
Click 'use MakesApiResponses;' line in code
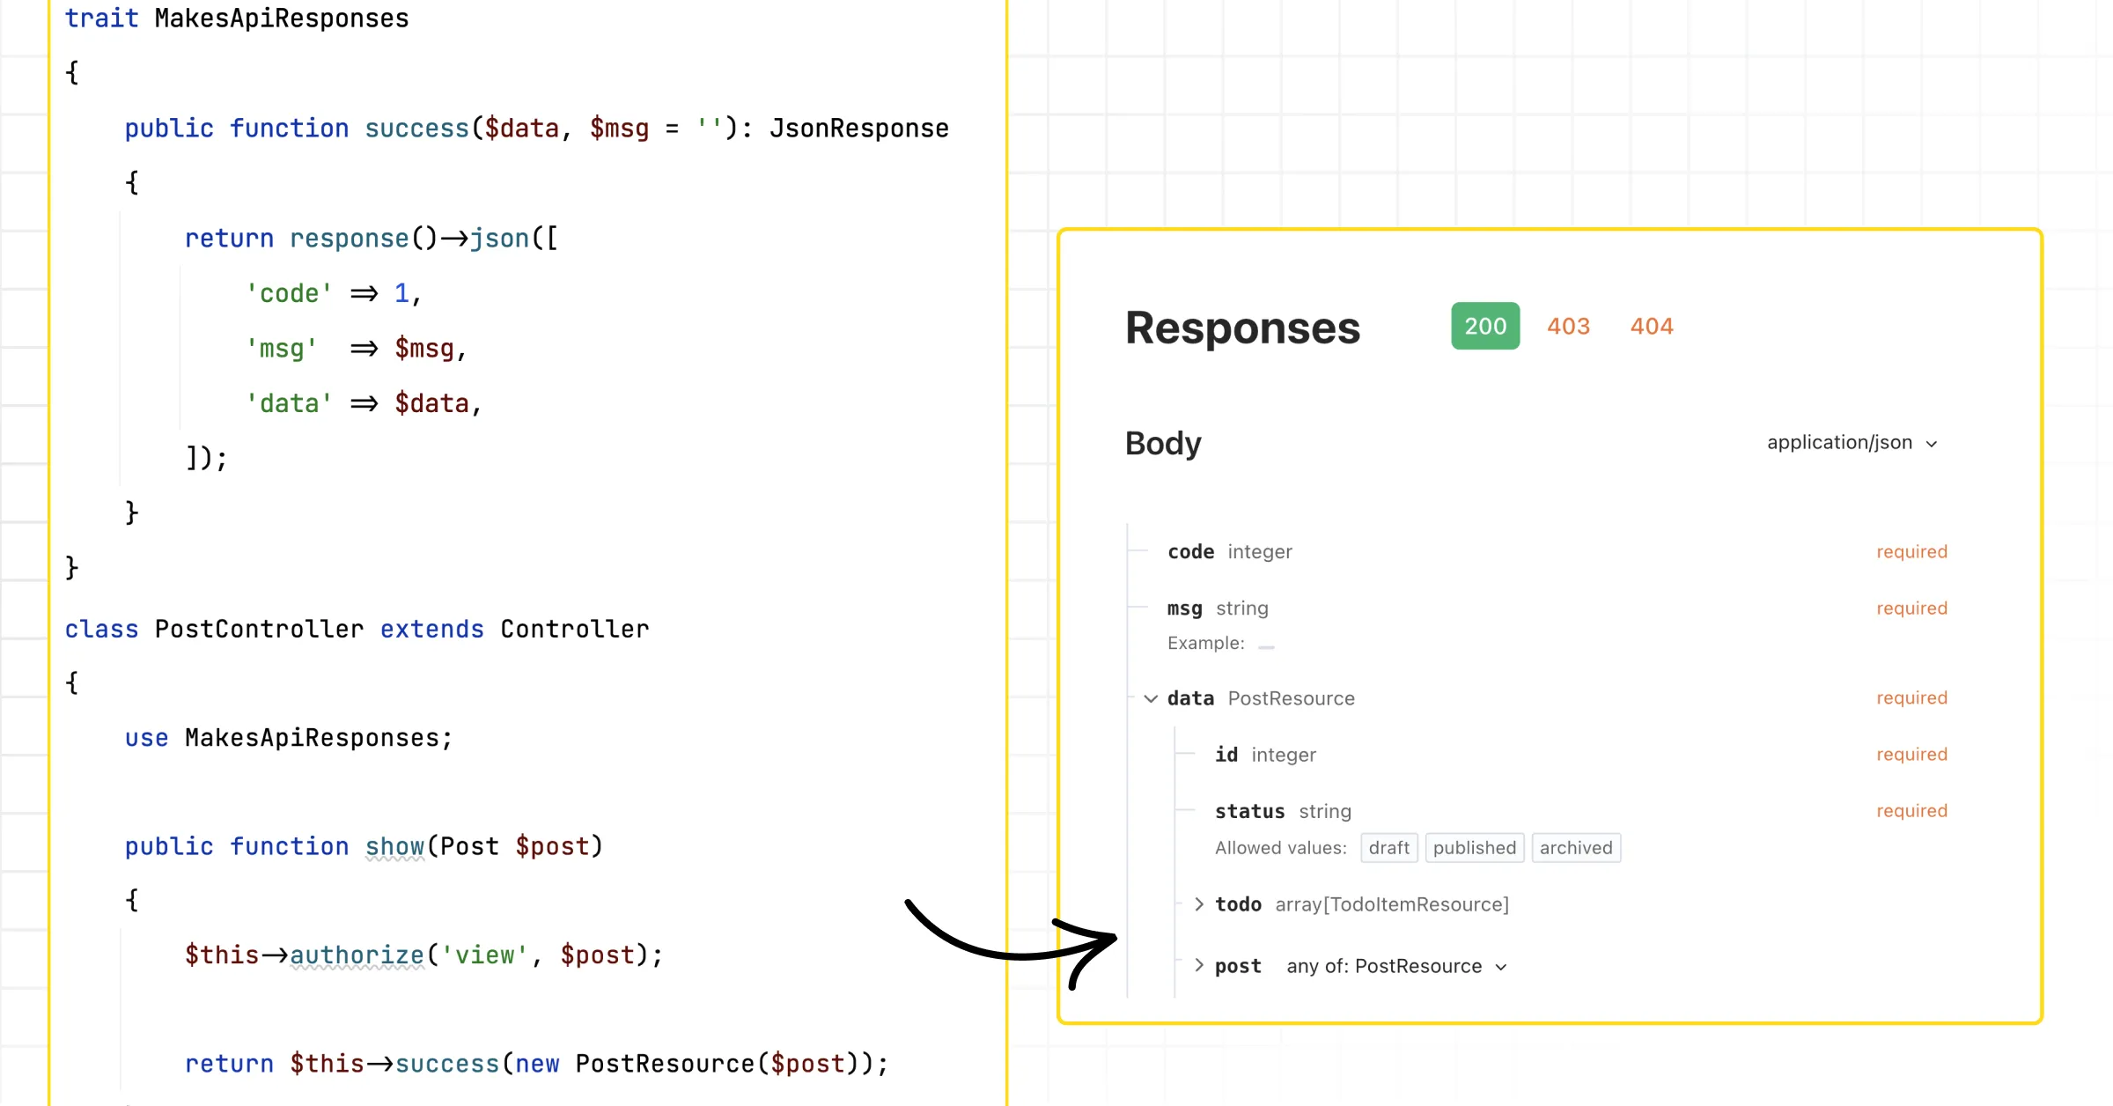(x=289, y=738)
